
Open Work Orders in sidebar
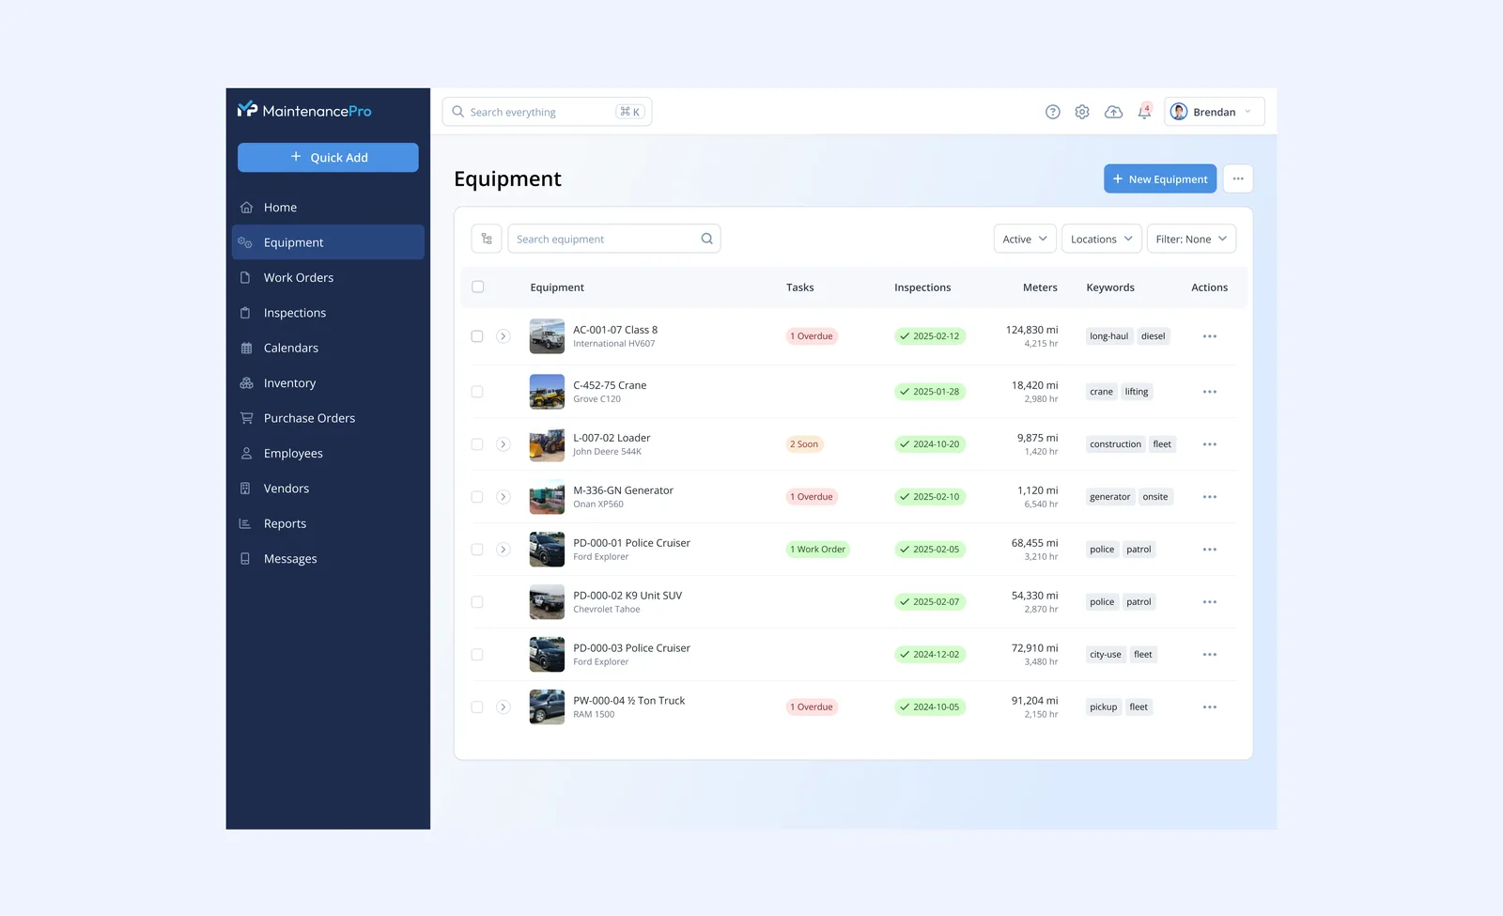[x=328, y=278]
